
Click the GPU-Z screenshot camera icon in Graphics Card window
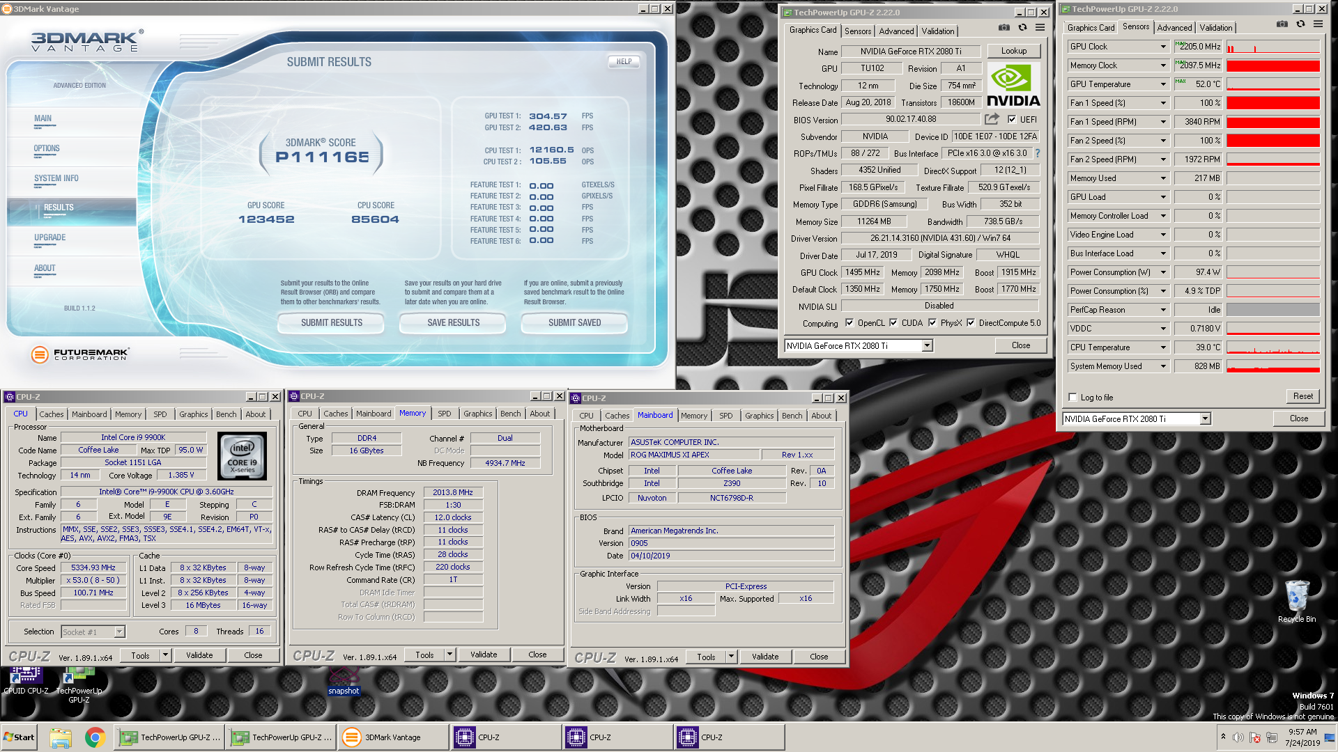tap(1003, 28)
